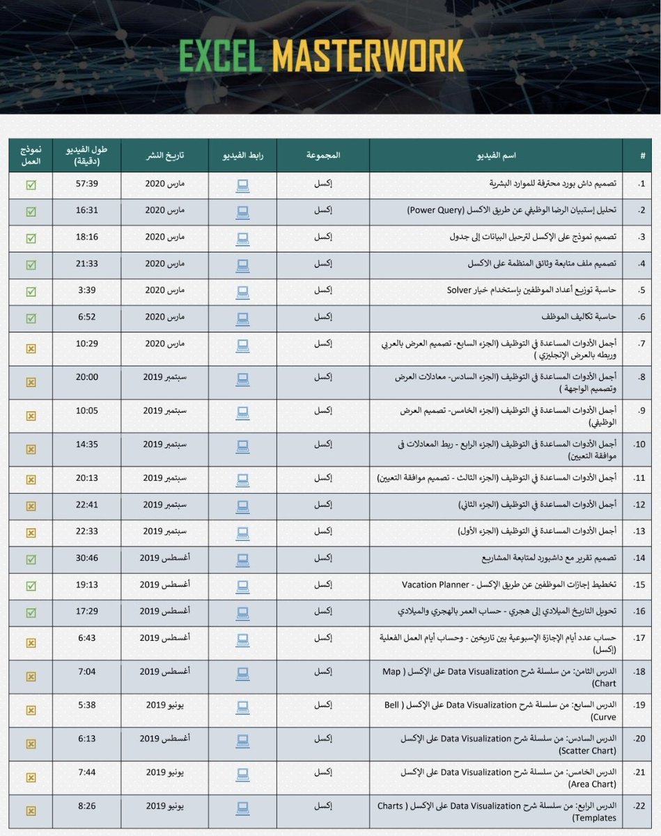Click the video link icon in row 17

pyautogui.click(x=242, y=639)
